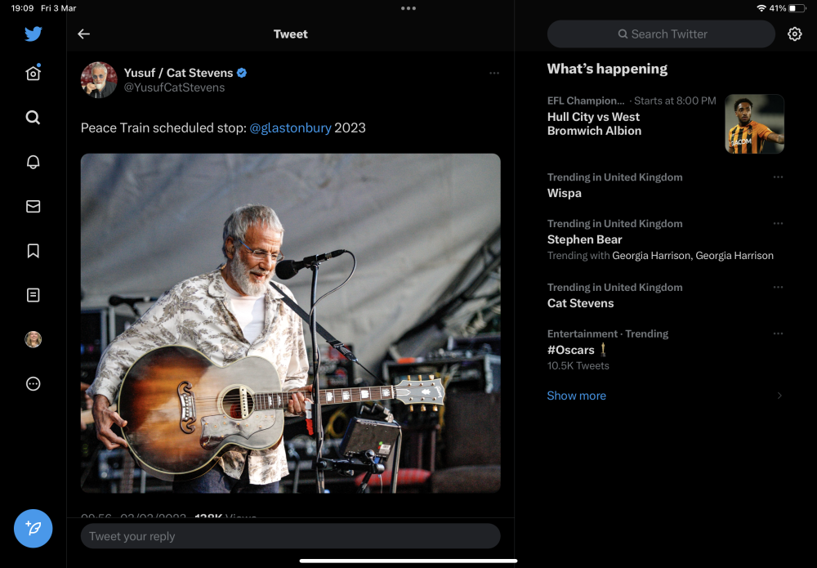Click Show more trends link
This screenshot has width=817, height=568.
576,396
